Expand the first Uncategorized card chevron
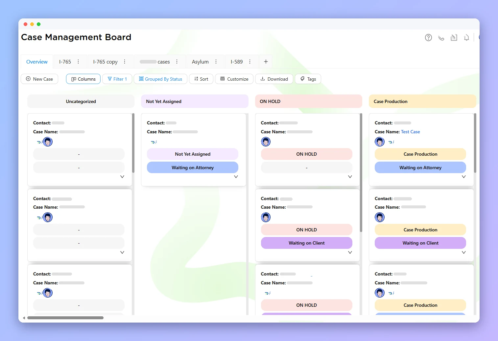The height and width of the screenshot is (341, 498). 122,177
